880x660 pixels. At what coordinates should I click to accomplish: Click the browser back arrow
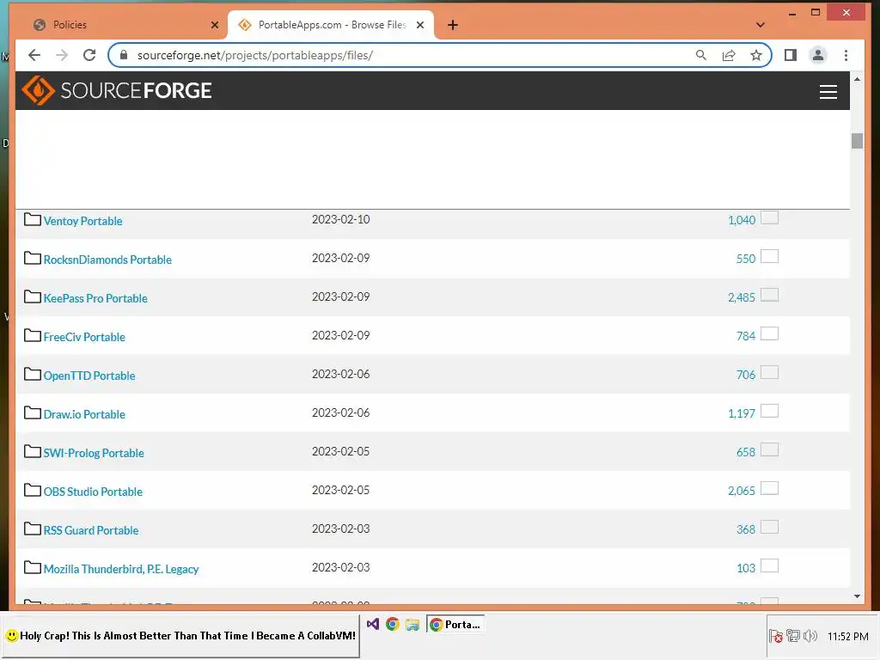[34, 55]
